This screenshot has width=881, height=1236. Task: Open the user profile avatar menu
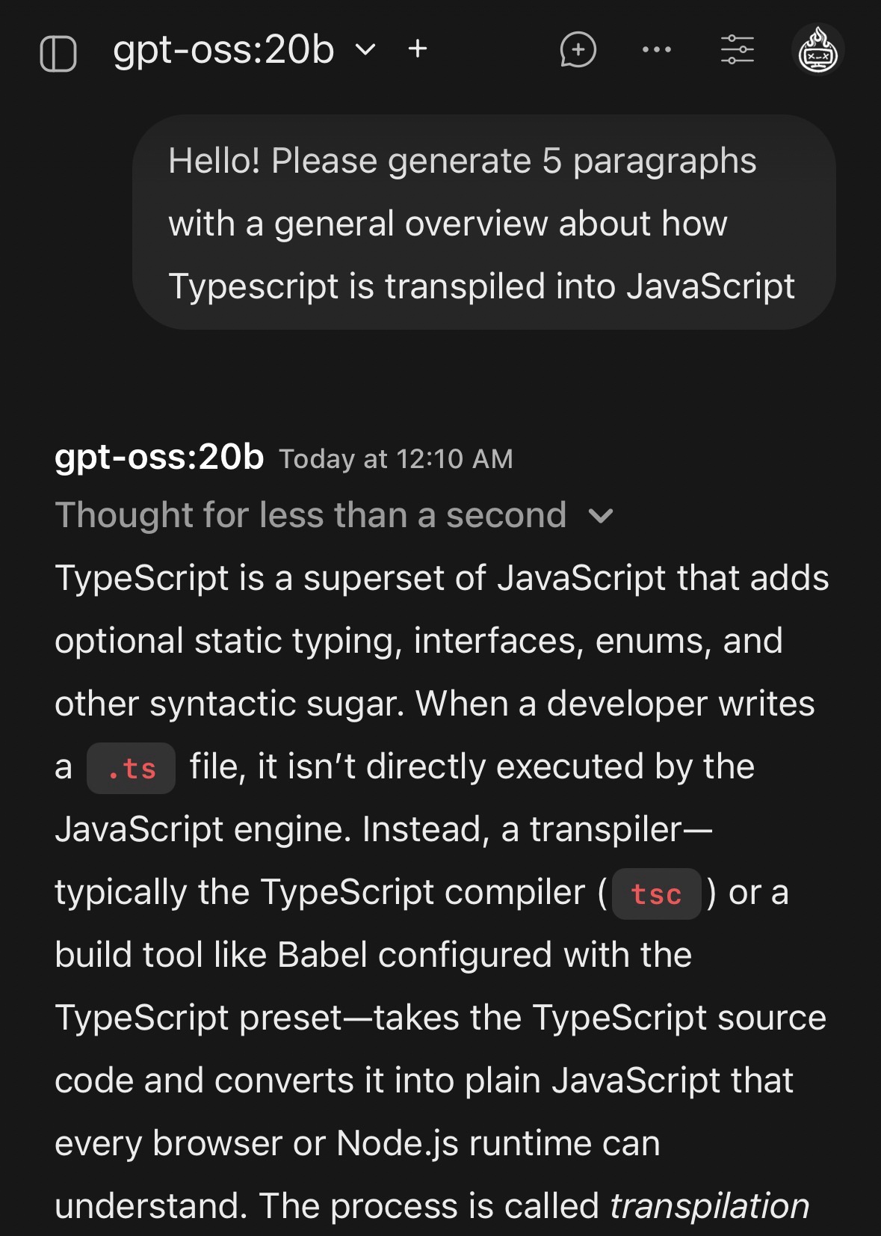pyautogui.click(x=817, y=51)
